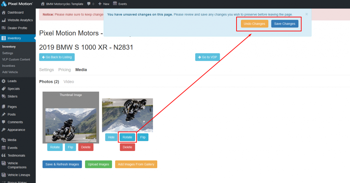
Task: Select the Media tab
Action: 81,70
